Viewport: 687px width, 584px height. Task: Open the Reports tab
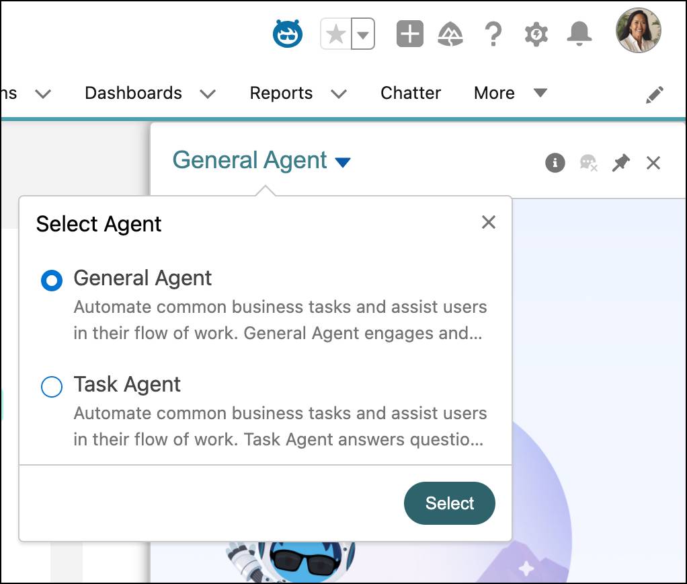click(x=281, y=93)
